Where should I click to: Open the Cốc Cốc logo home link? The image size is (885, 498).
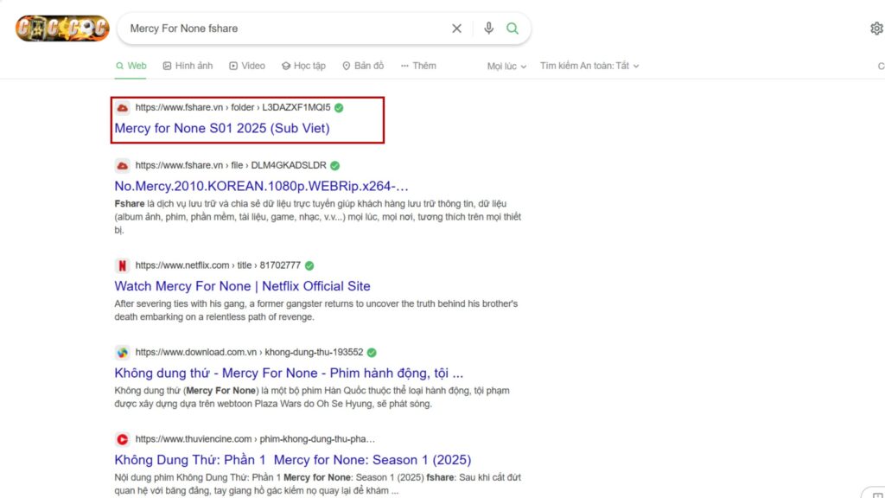[62, 29]
